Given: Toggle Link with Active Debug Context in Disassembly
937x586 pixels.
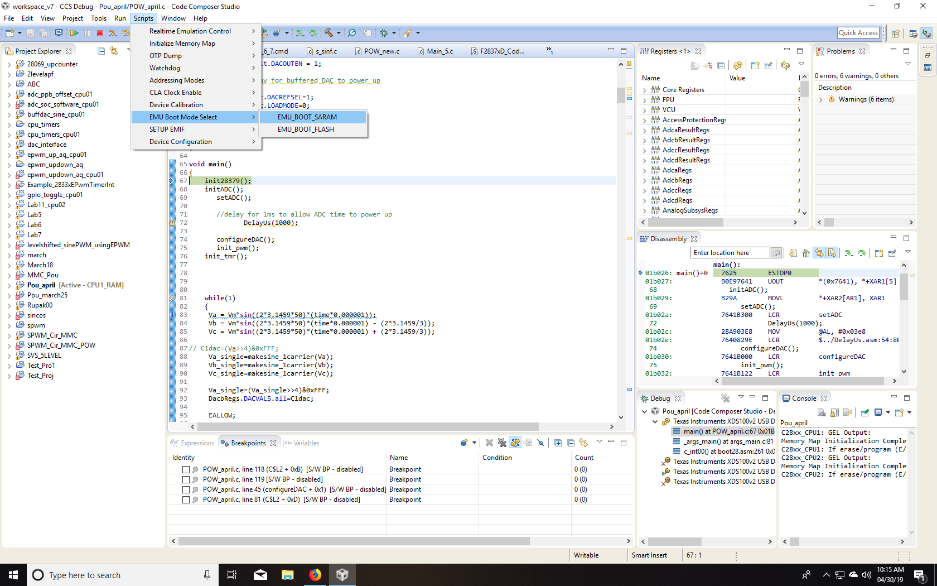Looking at the screenshot, I should coord(819,253).
